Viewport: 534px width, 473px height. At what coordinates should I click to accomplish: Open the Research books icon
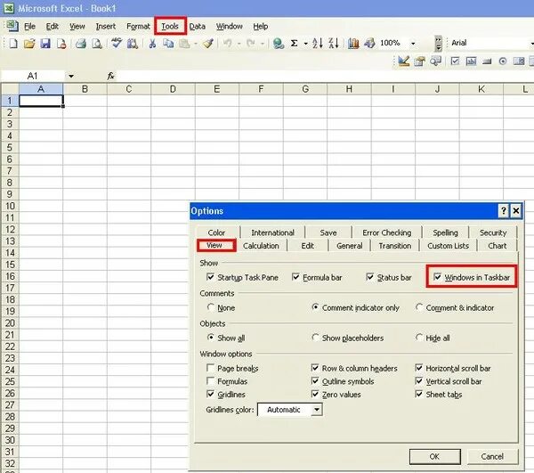[133, 44]
